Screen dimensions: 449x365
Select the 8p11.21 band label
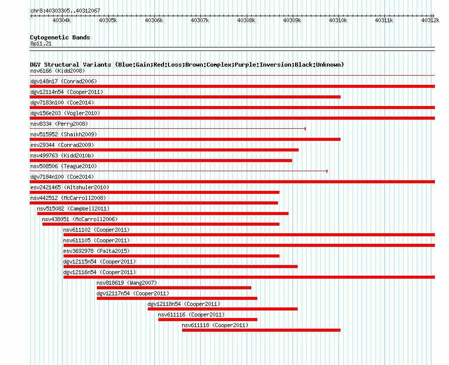(41, 43)
